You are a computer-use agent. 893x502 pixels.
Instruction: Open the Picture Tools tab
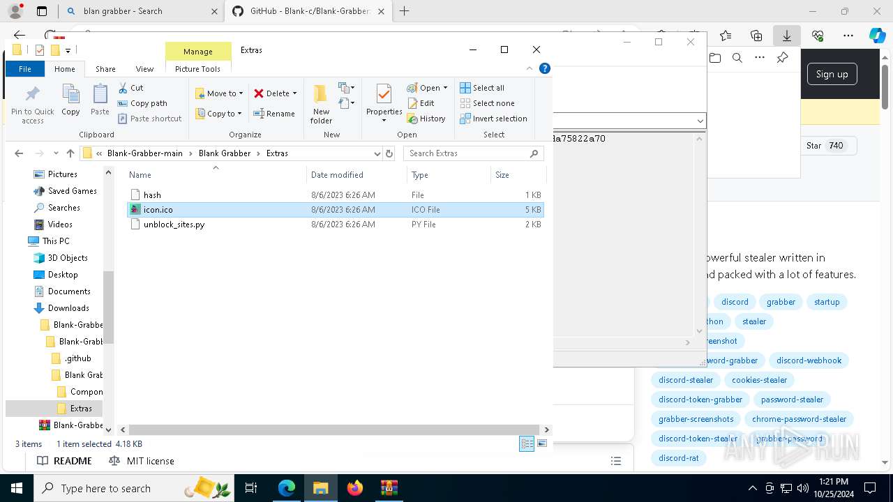[197, 69]
